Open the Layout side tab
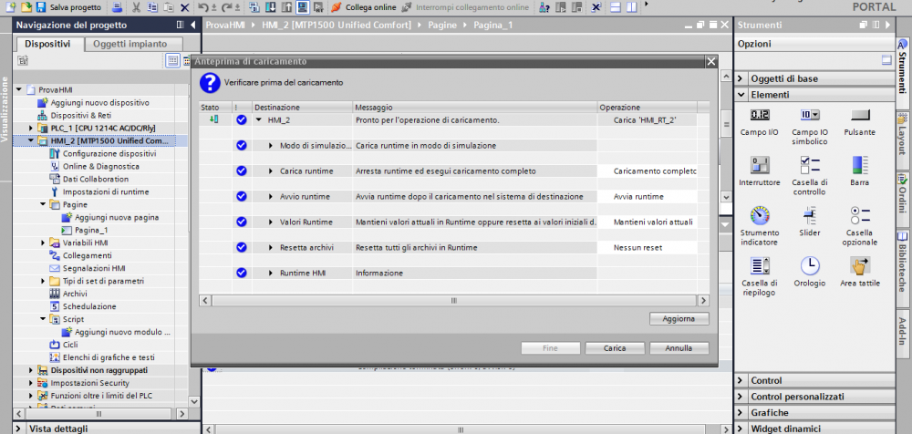The image size is (912, 434). [x=903, y=139]
